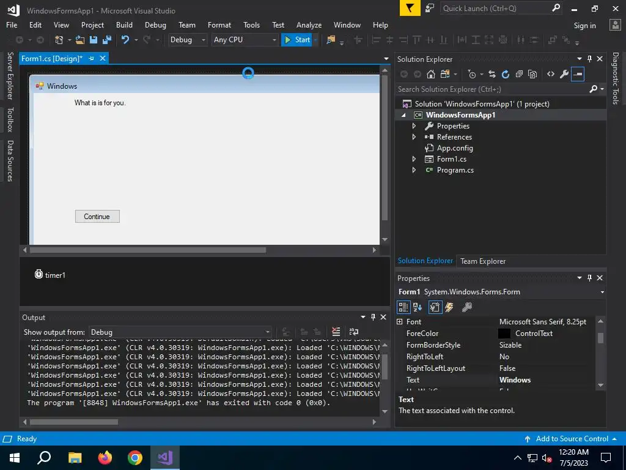Screen dimensions: 626x470
Task: Toggle auto-hide pin on Solution Explorer
Action: 590,59
